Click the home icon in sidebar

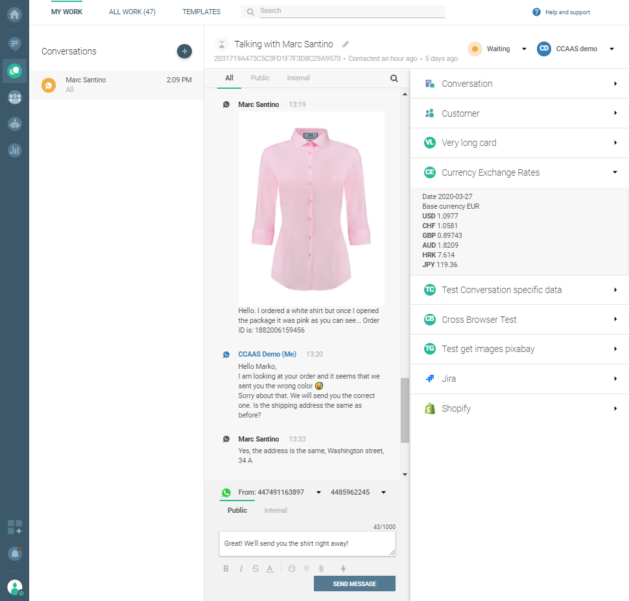click(14, 14)
